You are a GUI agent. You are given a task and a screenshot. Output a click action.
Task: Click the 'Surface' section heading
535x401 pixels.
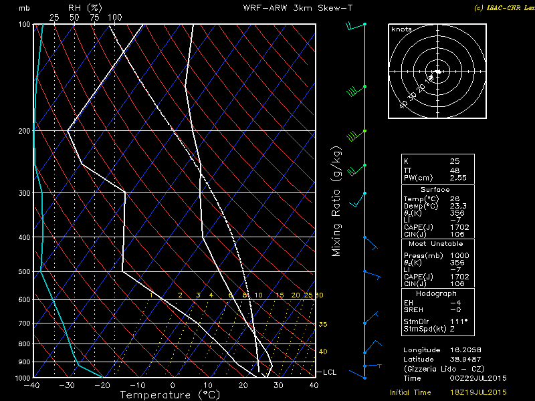pyautogui.click(x=435, y=190)
